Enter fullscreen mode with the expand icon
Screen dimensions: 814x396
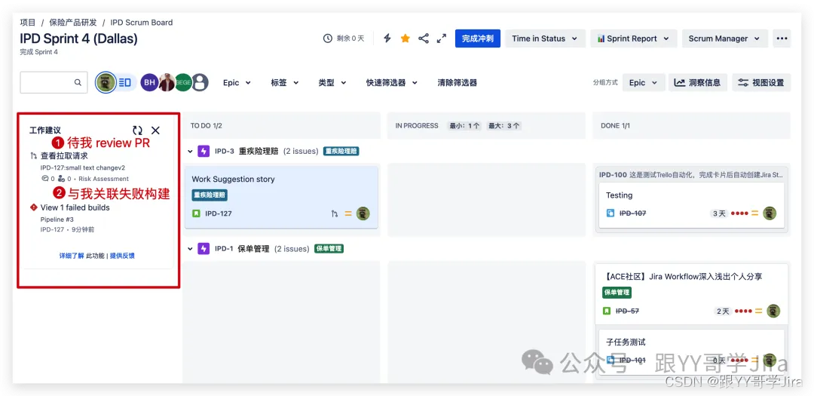point(442,38)
